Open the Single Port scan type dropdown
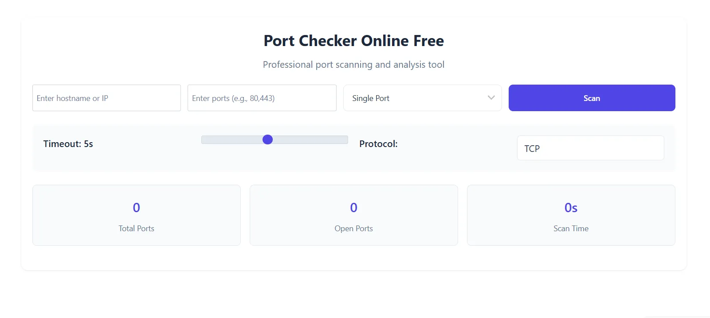710x318 pixels. (x=422, y=98)
